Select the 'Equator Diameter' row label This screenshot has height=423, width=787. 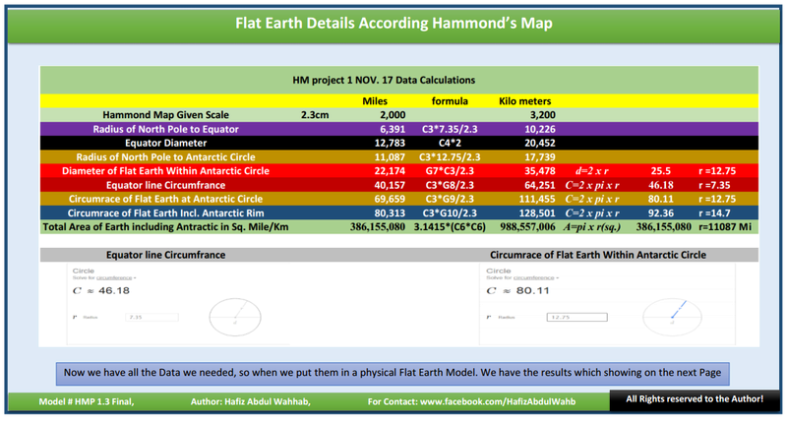point(165,143)
